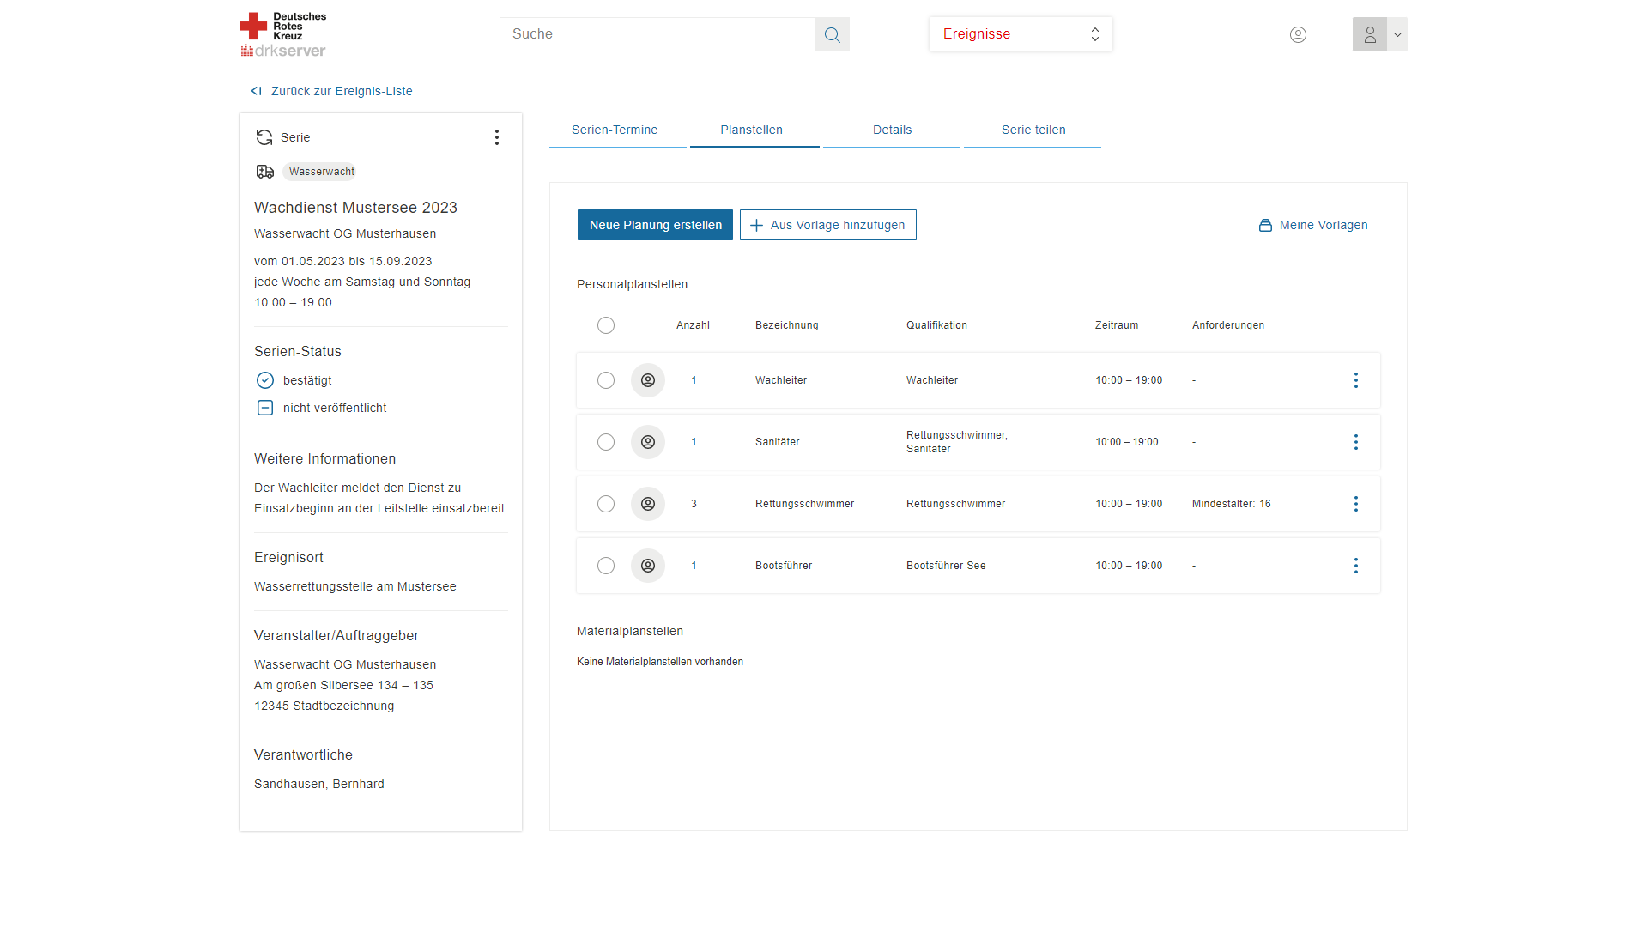Click the Personalplanstellen section heading
Image resolution: width=1648 pixels, height=927 pixels.
[x=632, y=284]
